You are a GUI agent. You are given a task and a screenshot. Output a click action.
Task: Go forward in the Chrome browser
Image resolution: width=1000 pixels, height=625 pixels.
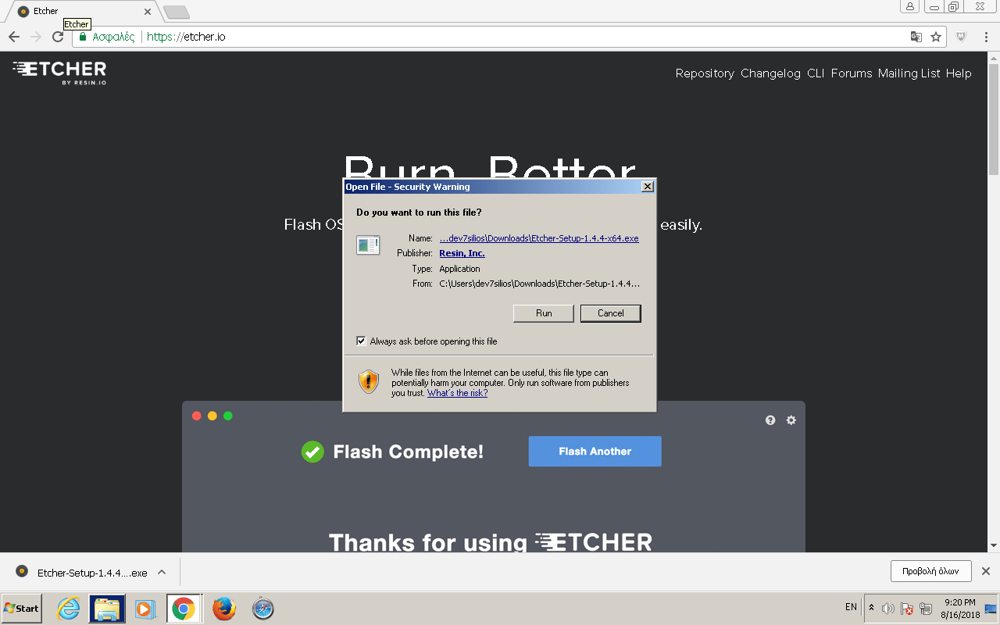tap(36, 37)
